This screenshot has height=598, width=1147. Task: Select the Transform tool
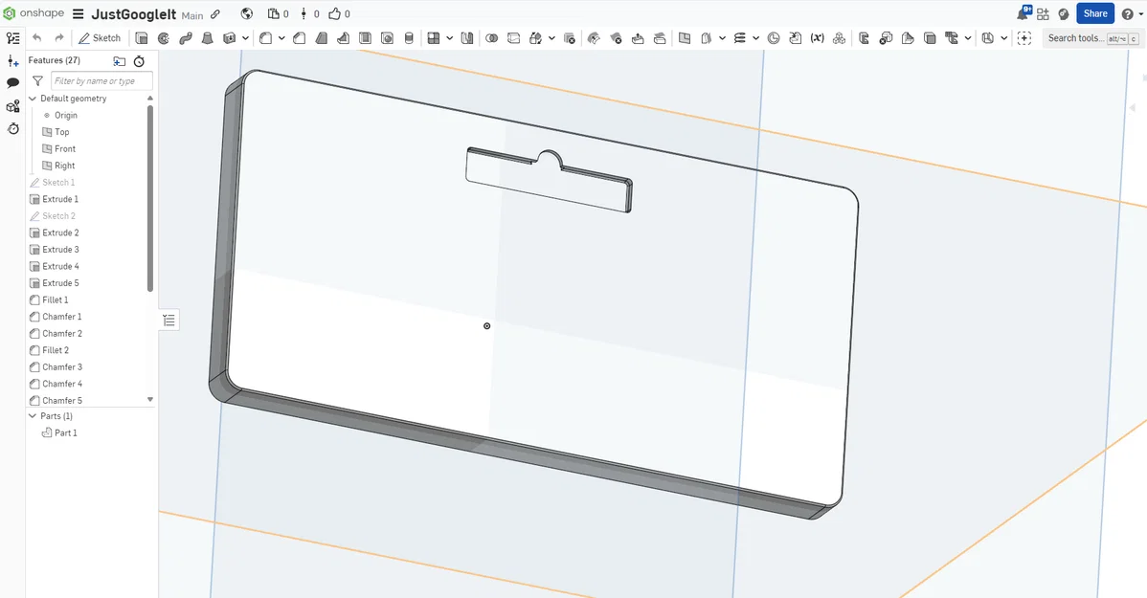535,38
